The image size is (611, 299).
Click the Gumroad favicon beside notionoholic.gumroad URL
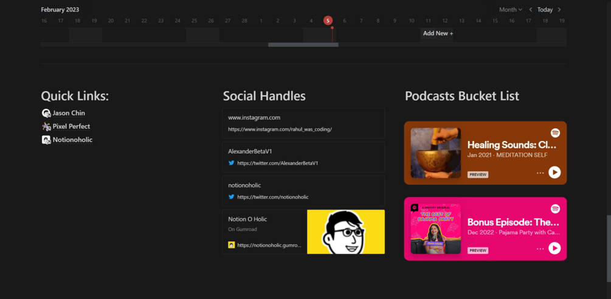(x=232, y=246)
